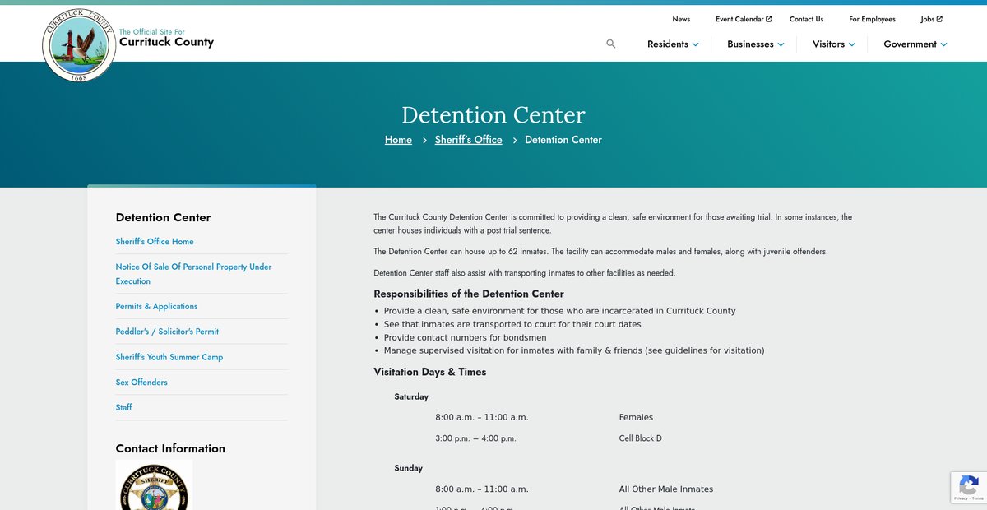Click the Sheriff's Office badge image
The width and height of the screenshot is (987, 510).
click(155, 488)
